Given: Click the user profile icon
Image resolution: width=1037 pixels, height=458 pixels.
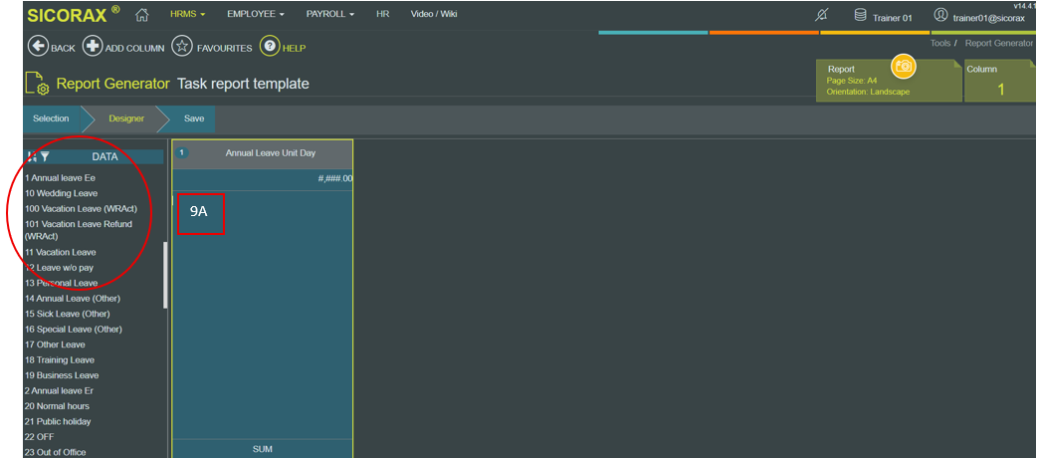Looking at the screenshot, I should click(940, 15).
